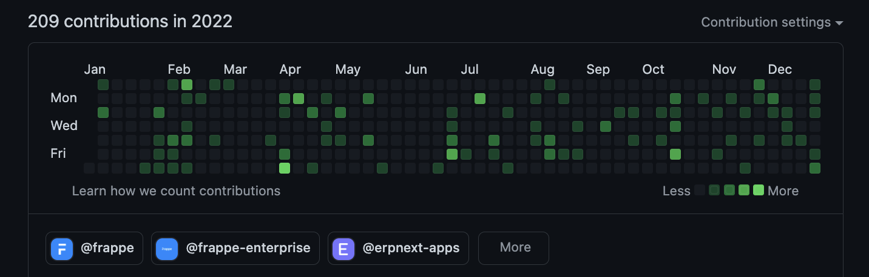869x277 pixels.
Task: Click the Oct month label
Action: [x=653, y=70]
